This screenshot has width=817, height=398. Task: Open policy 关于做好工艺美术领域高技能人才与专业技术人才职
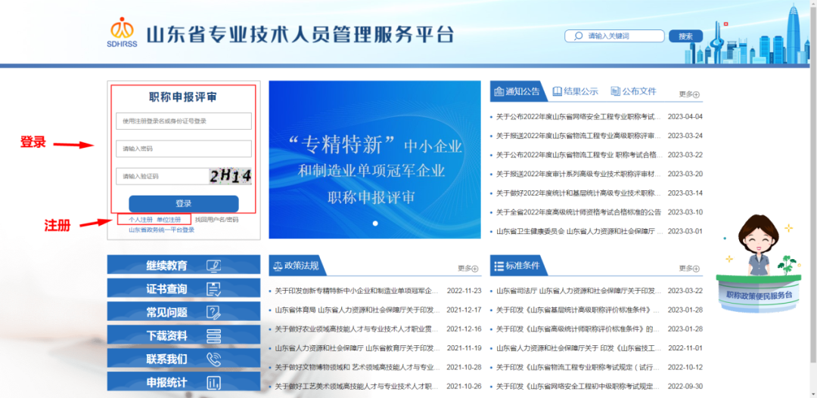click(357, 387)
